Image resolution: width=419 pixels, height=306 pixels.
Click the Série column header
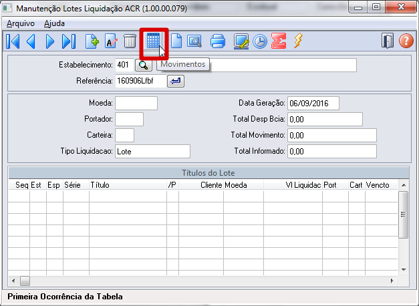[x=76, y=185]
